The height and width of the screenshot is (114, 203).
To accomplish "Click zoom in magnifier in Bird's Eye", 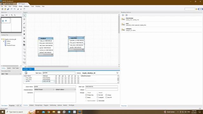I will [12, 15].
